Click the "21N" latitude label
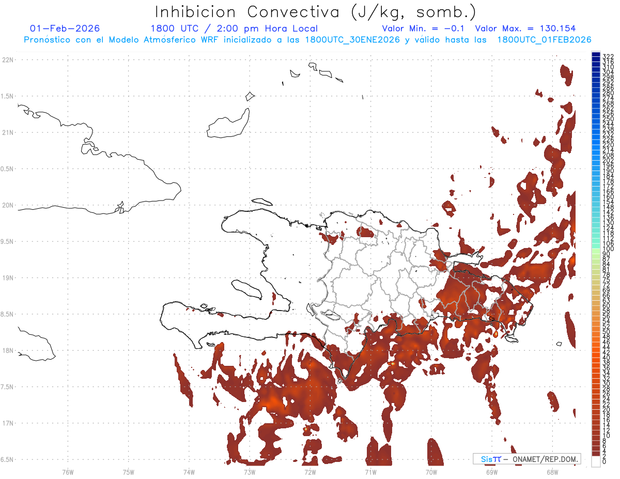 (8, 133)
